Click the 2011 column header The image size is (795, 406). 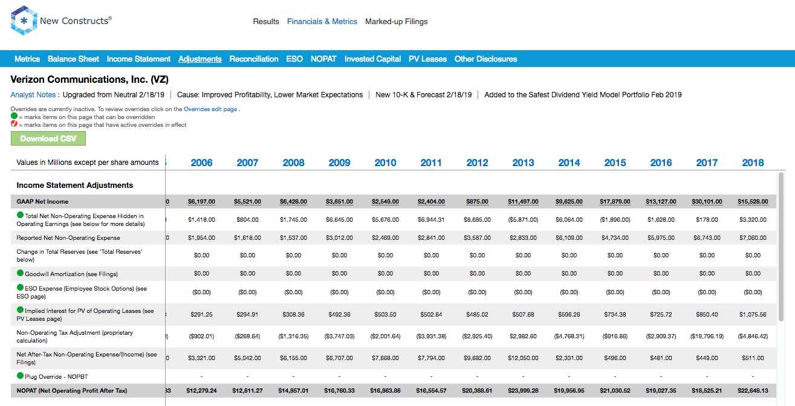pos(431,163)
